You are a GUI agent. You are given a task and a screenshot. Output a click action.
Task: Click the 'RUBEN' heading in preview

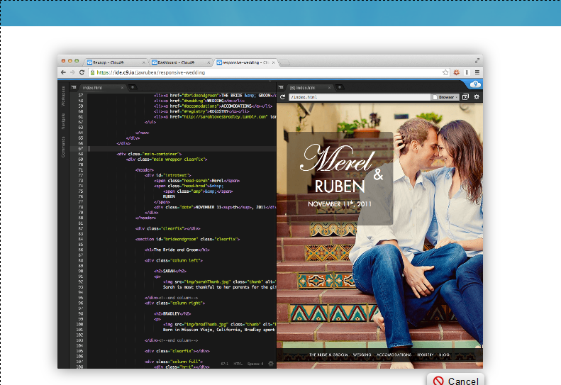pos(340,186)
